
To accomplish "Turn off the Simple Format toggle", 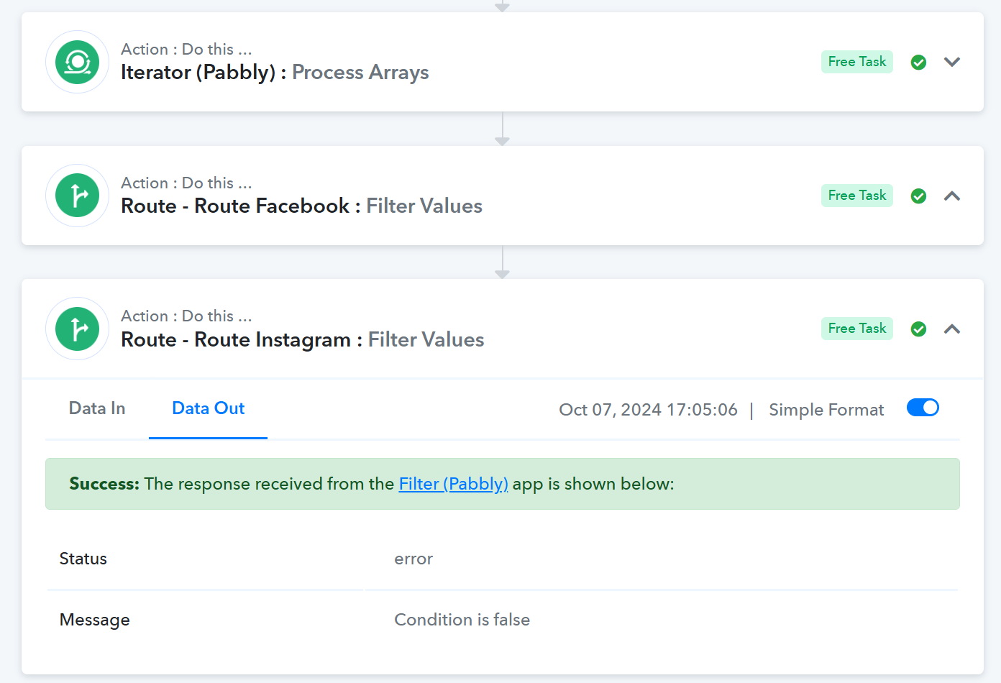I will 923,408.
